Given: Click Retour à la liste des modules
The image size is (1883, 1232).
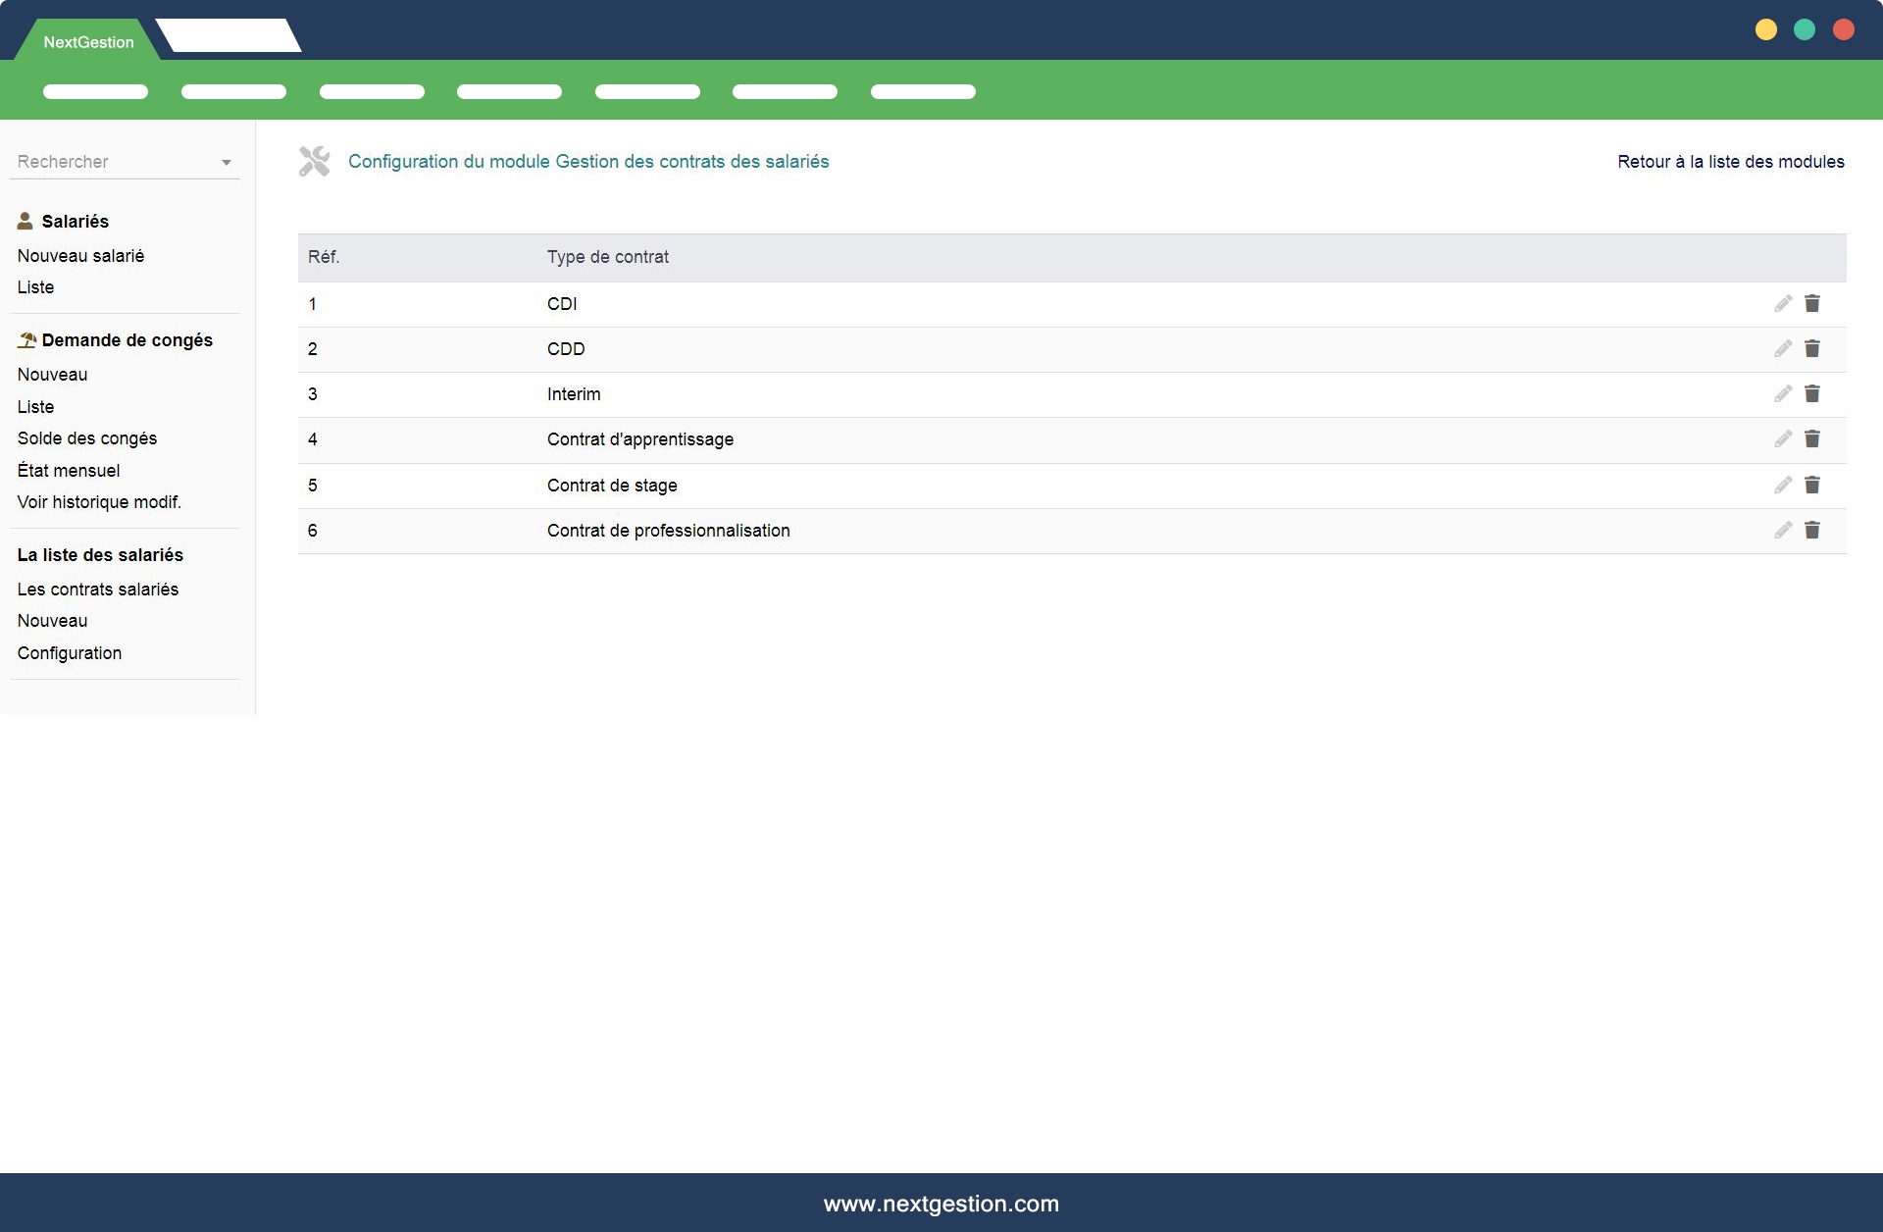Looking at the screenshot, I should click(x=1730, y=162).
